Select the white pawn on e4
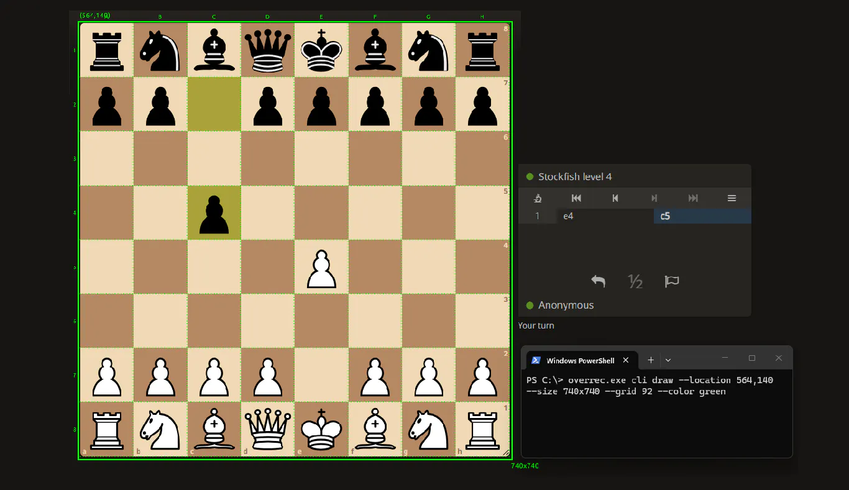This screenshot has height=490, width=849. [321, 268]
